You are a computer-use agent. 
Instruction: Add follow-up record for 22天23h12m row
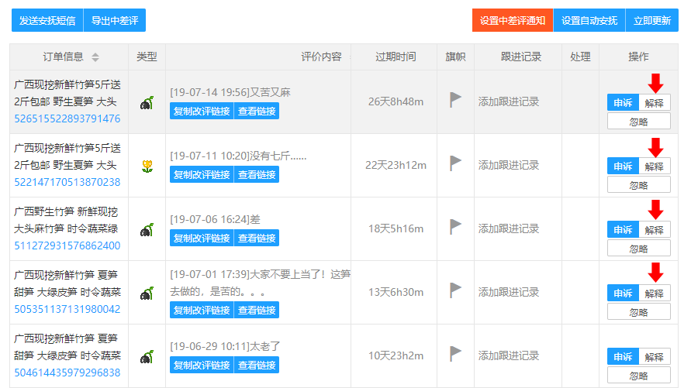pyautogui.click(x=509, y=165)
